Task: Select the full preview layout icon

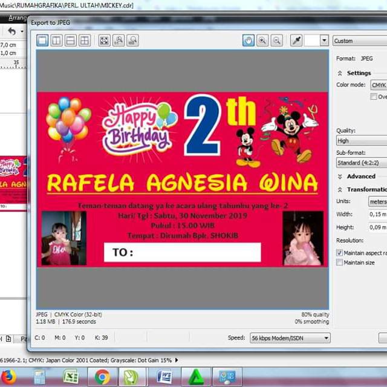Action: click(x=42, y=41)
